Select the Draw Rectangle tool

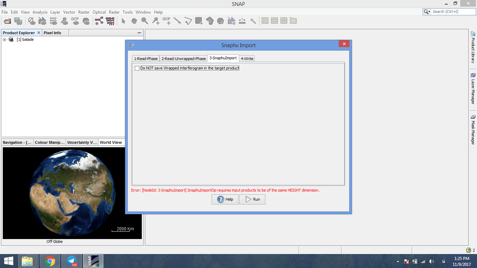[199, 21]
